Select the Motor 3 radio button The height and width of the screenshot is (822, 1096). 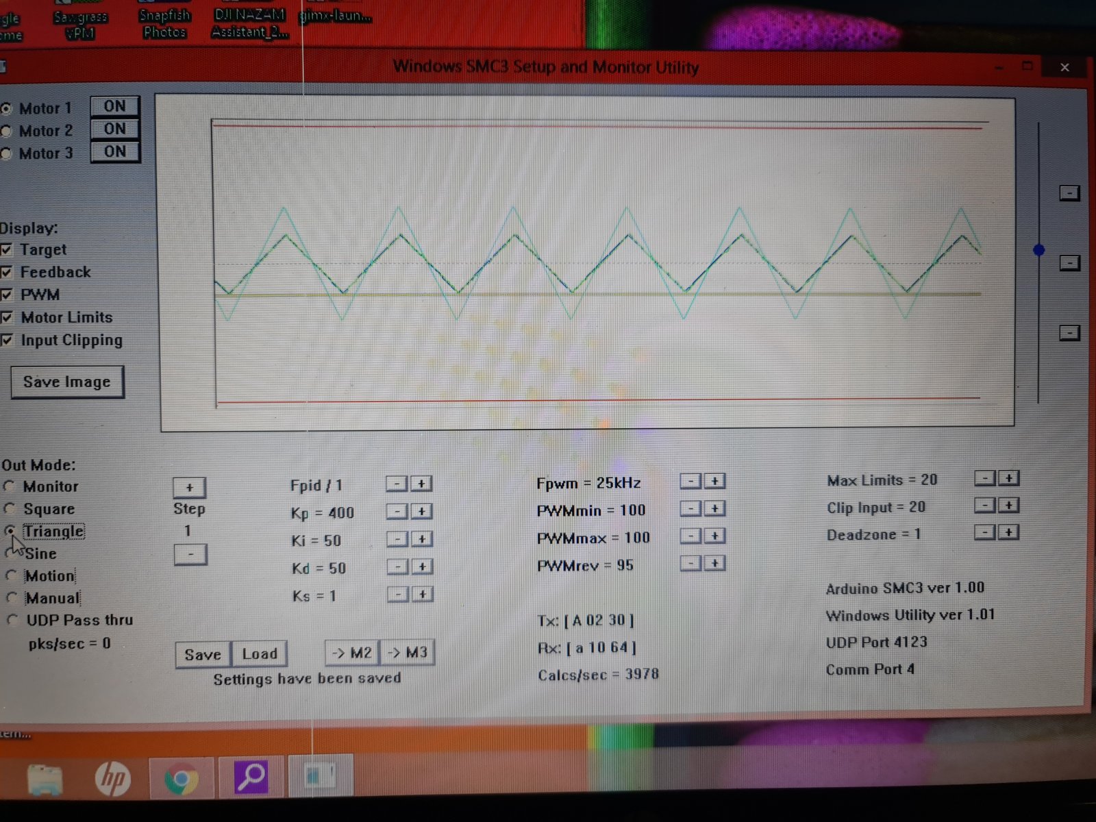pos(7,153)
